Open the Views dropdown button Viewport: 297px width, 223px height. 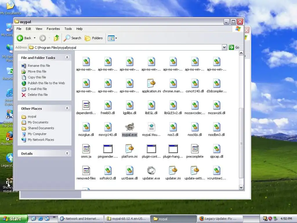[x=112, y=38]
